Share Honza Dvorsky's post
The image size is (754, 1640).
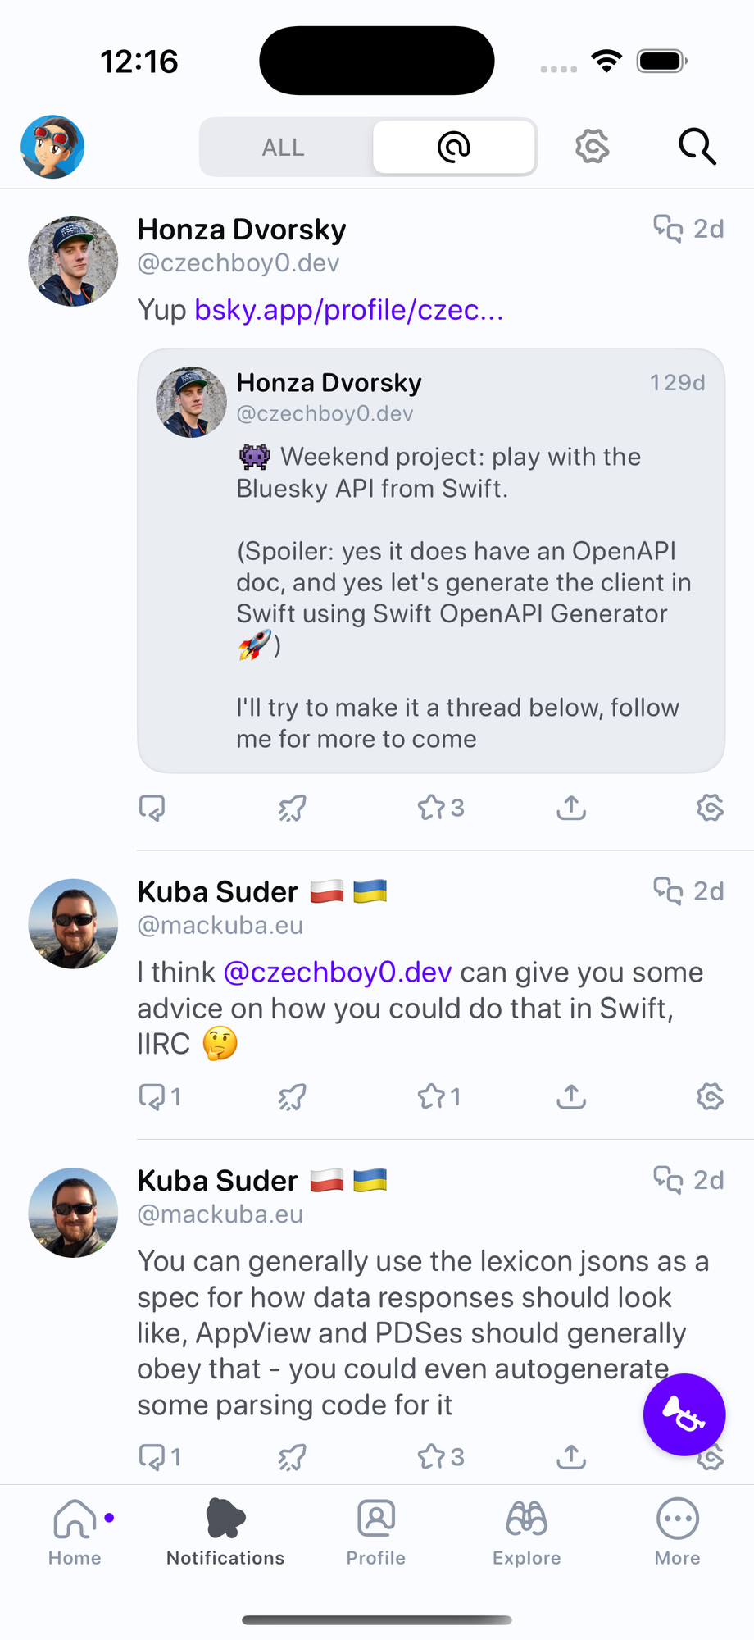571,808
